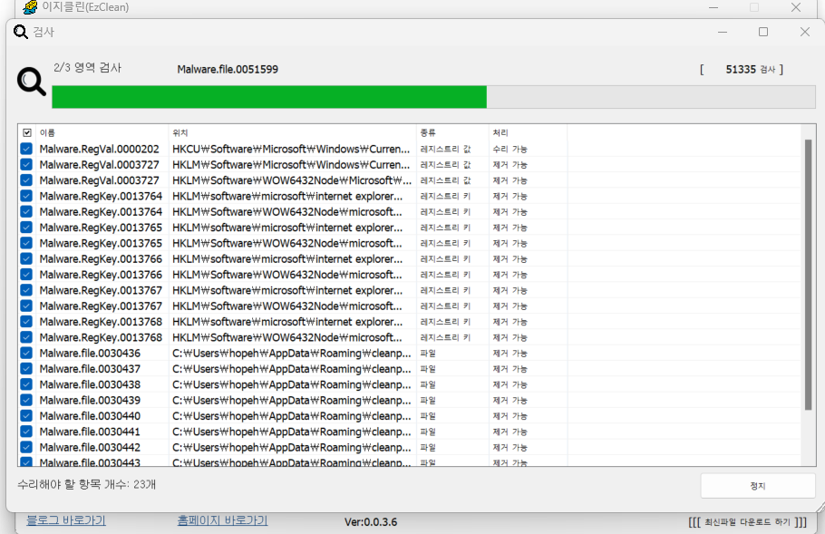Open the 블로그 바로가기 link
The image size is (825, 534).
66,520
